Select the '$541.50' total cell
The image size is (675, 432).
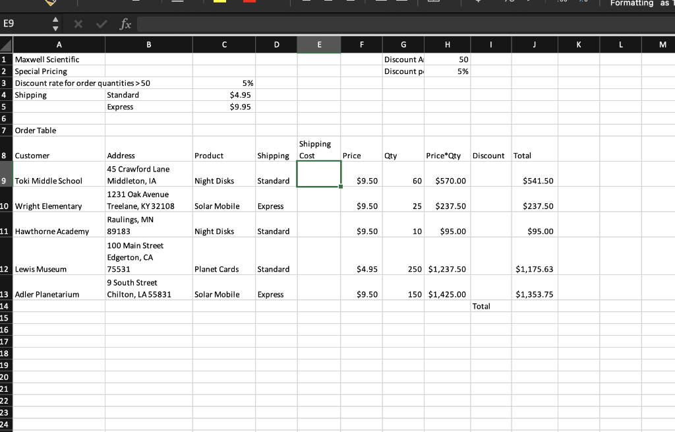535,174
